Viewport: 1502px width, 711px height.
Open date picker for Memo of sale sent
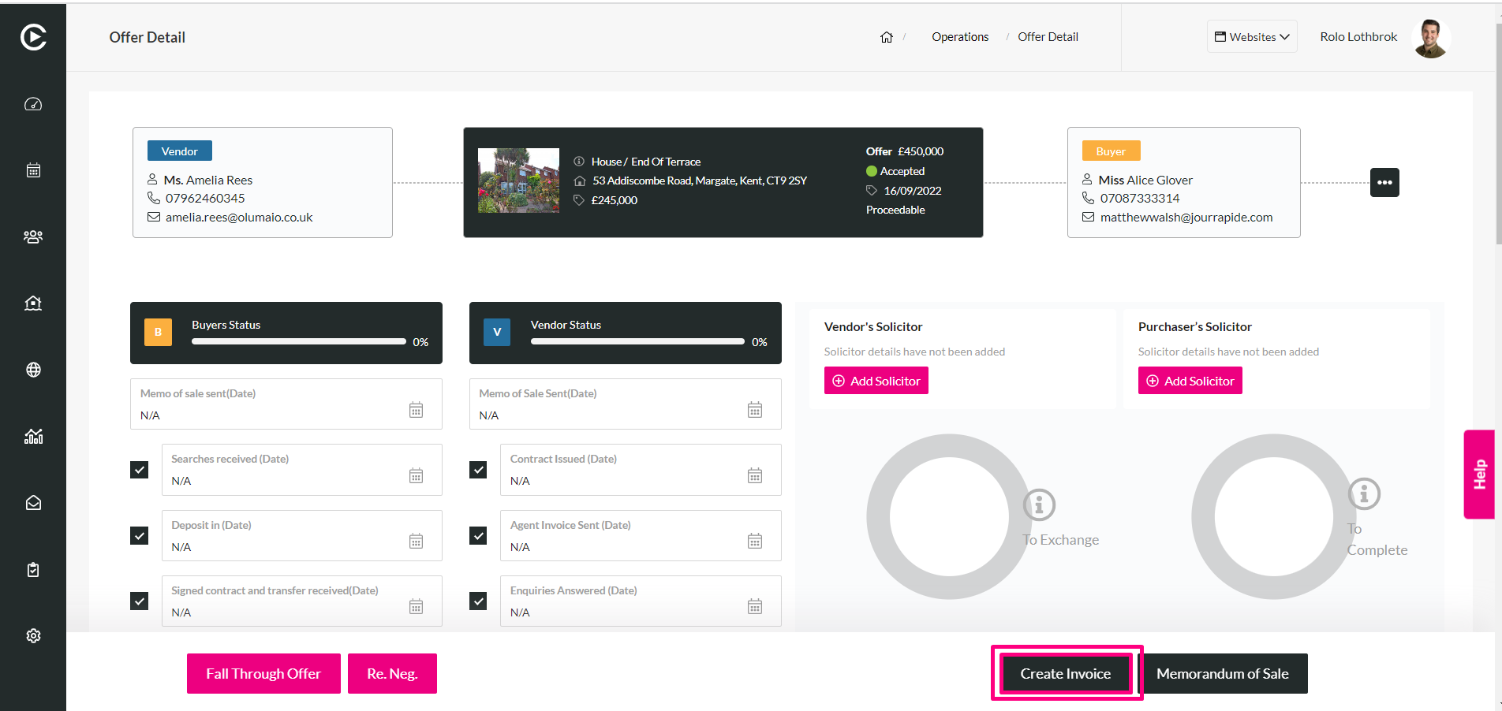(416, 410)
